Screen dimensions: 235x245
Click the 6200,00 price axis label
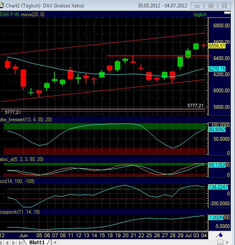click(221, 74)
